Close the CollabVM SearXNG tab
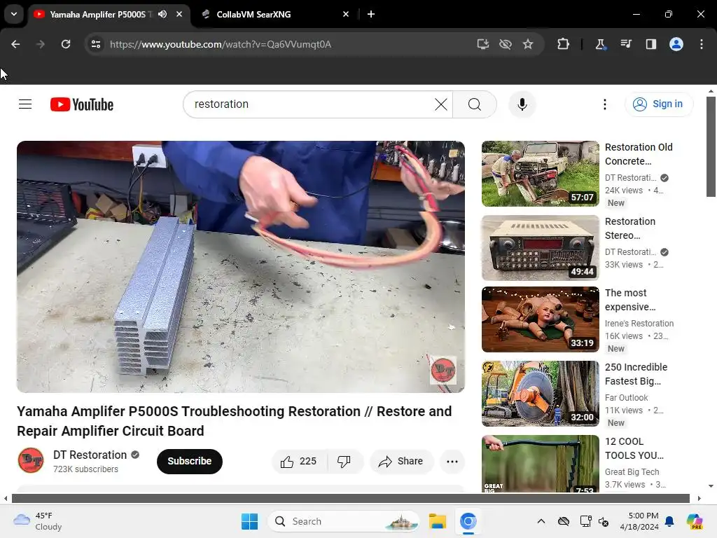 click(346, 14)
